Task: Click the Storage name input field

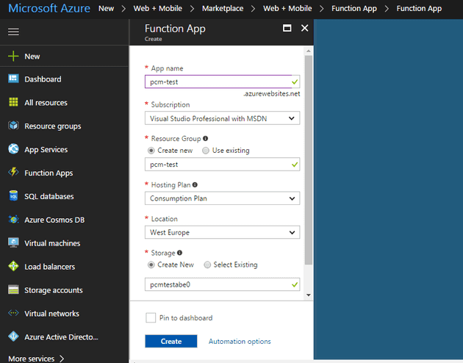Action: [x=223, y=284]
